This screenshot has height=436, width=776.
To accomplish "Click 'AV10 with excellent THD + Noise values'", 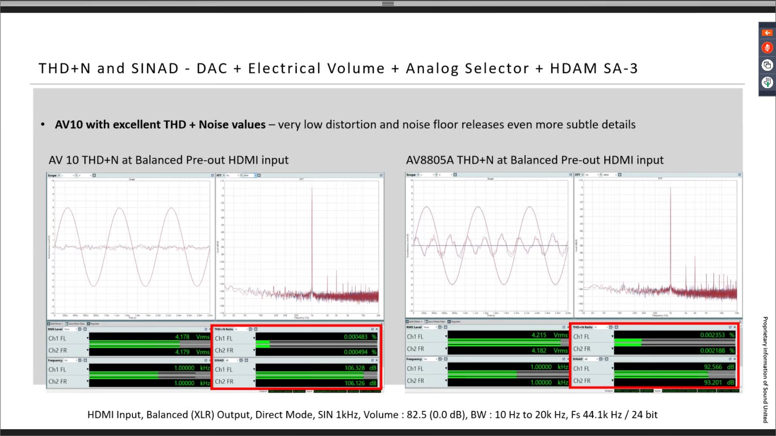I will pyautogui.click(x=160, y=125).
